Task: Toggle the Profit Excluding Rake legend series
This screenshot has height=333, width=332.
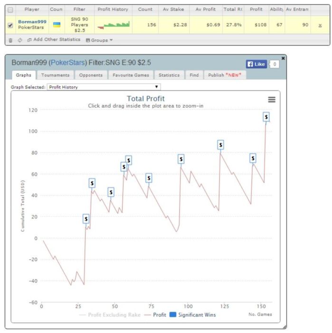Action: [x=110, y=315]
